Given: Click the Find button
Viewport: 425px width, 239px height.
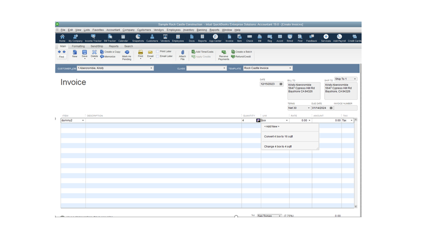Looking at the screenshot, I should pyautogui.click(x=62, y=57).
